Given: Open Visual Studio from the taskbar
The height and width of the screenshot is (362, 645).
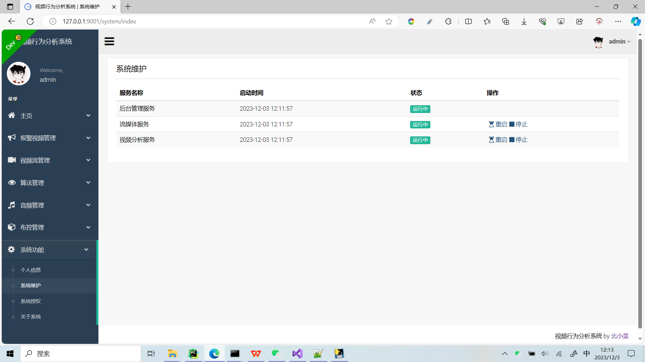Looking at the screenshot, I should [x=297, y=354].
